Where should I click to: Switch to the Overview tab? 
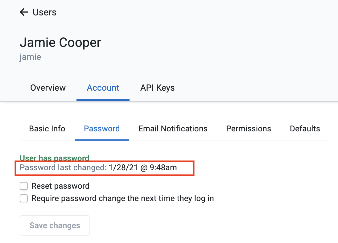tap(48, 88)
